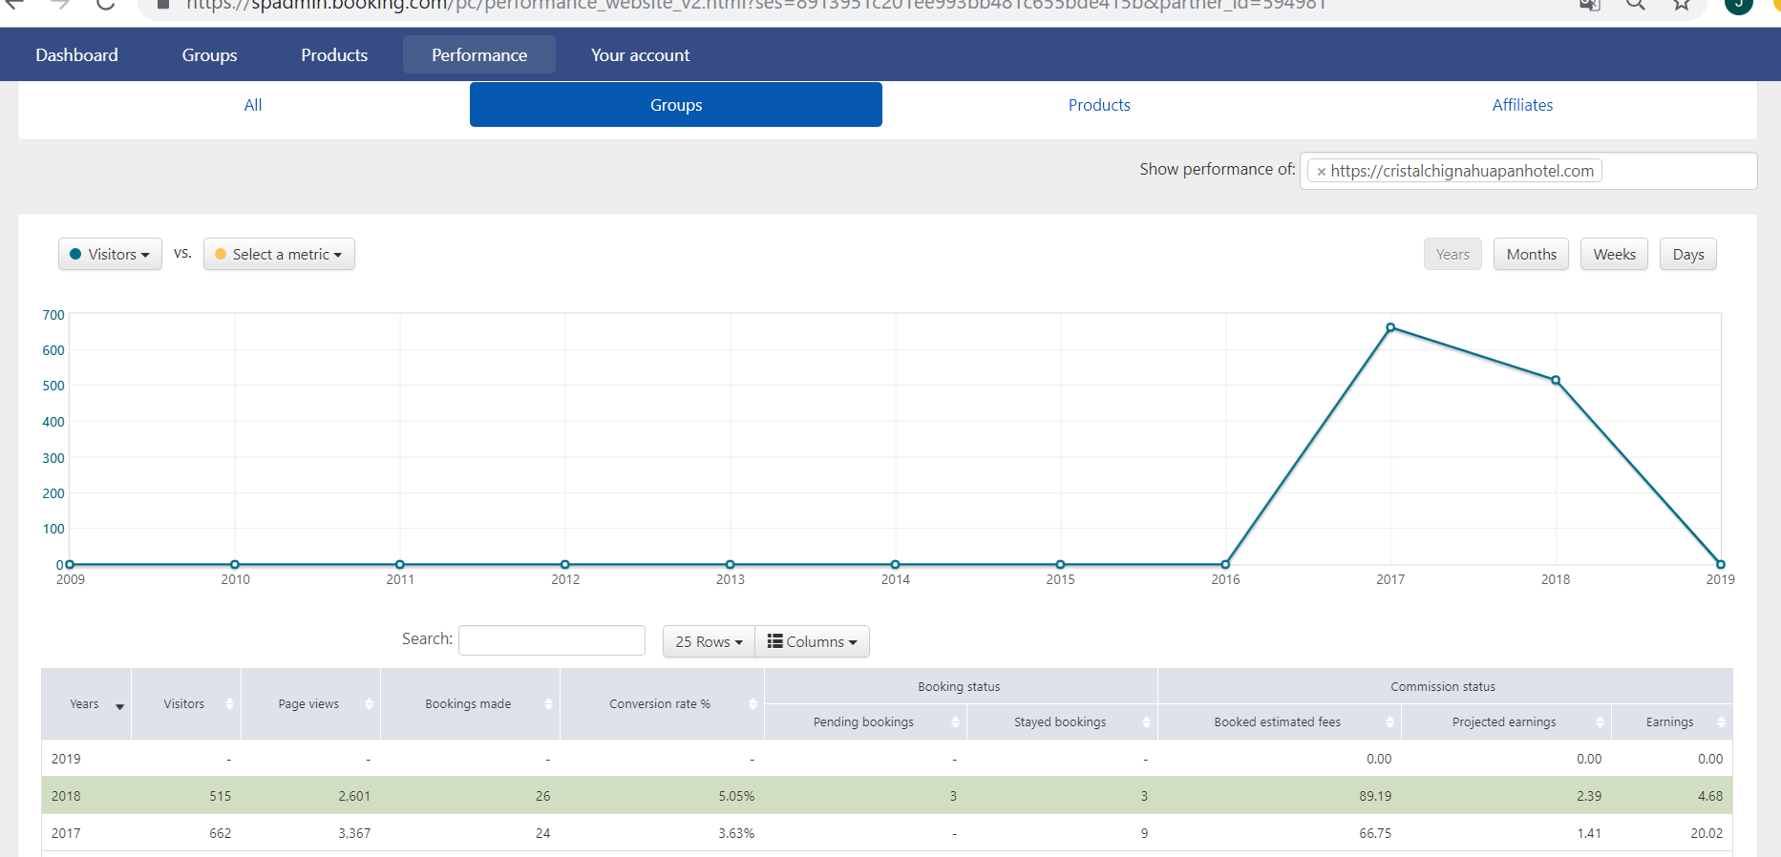
Task: Click earnings value 4.68
Action: click(1710, 796)
